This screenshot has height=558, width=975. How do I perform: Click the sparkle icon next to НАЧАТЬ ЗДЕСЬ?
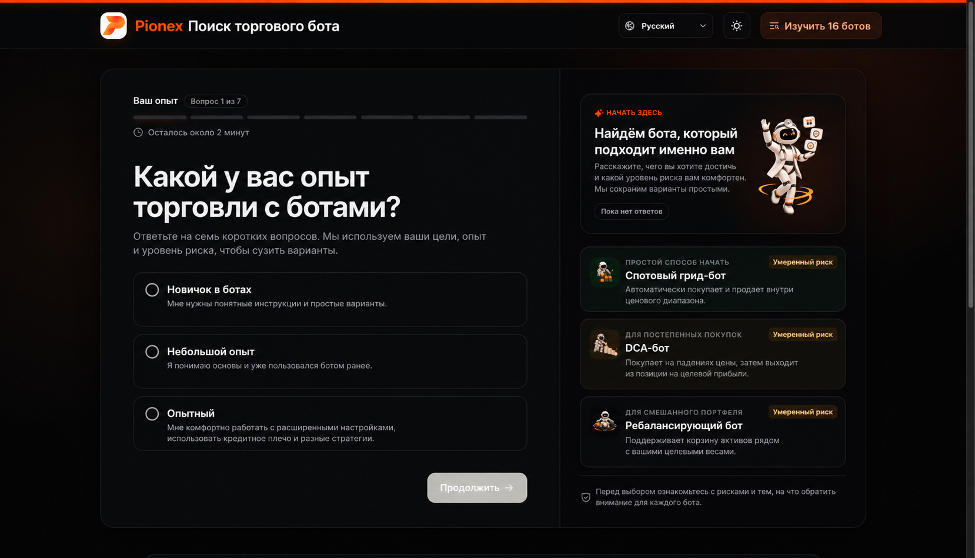[x=599, y=113]
